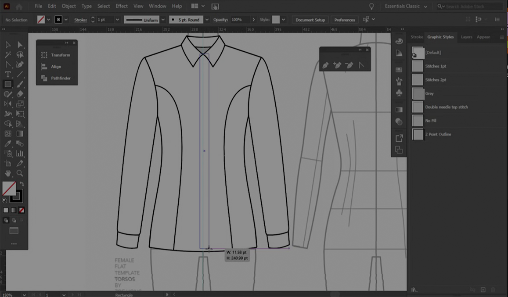Set paint type to Gradient button
The height and width of the screenshot is (297, 508).
(x=14, y=210)
